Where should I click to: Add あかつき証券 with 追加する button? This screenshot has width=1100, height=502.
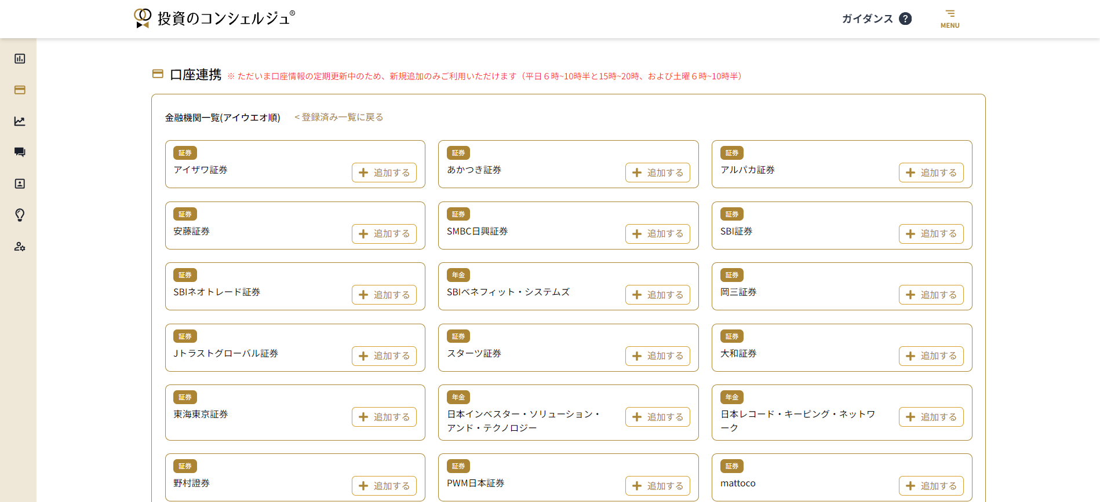[x=658, y=173]
